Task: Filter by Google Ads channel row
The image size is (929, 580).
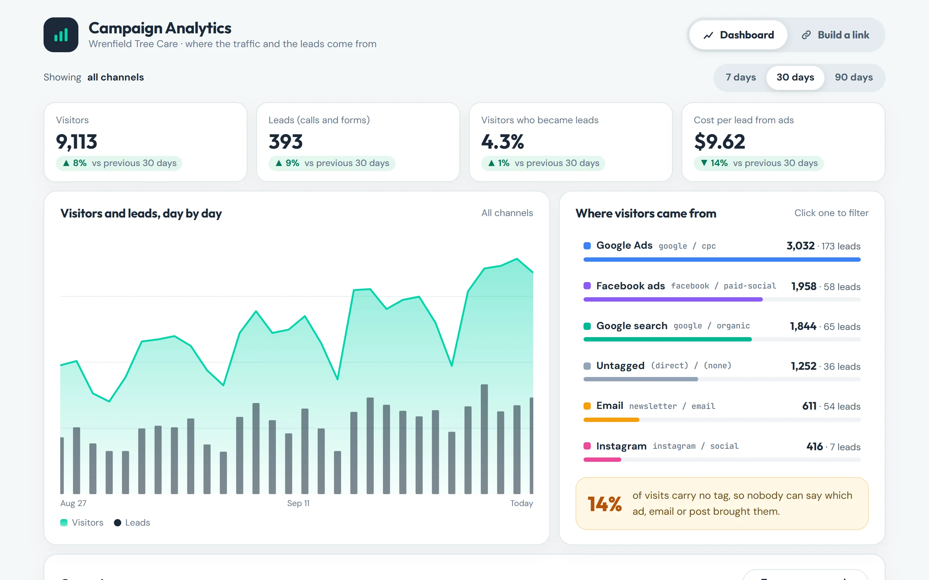Action: (x=722, y=250)
